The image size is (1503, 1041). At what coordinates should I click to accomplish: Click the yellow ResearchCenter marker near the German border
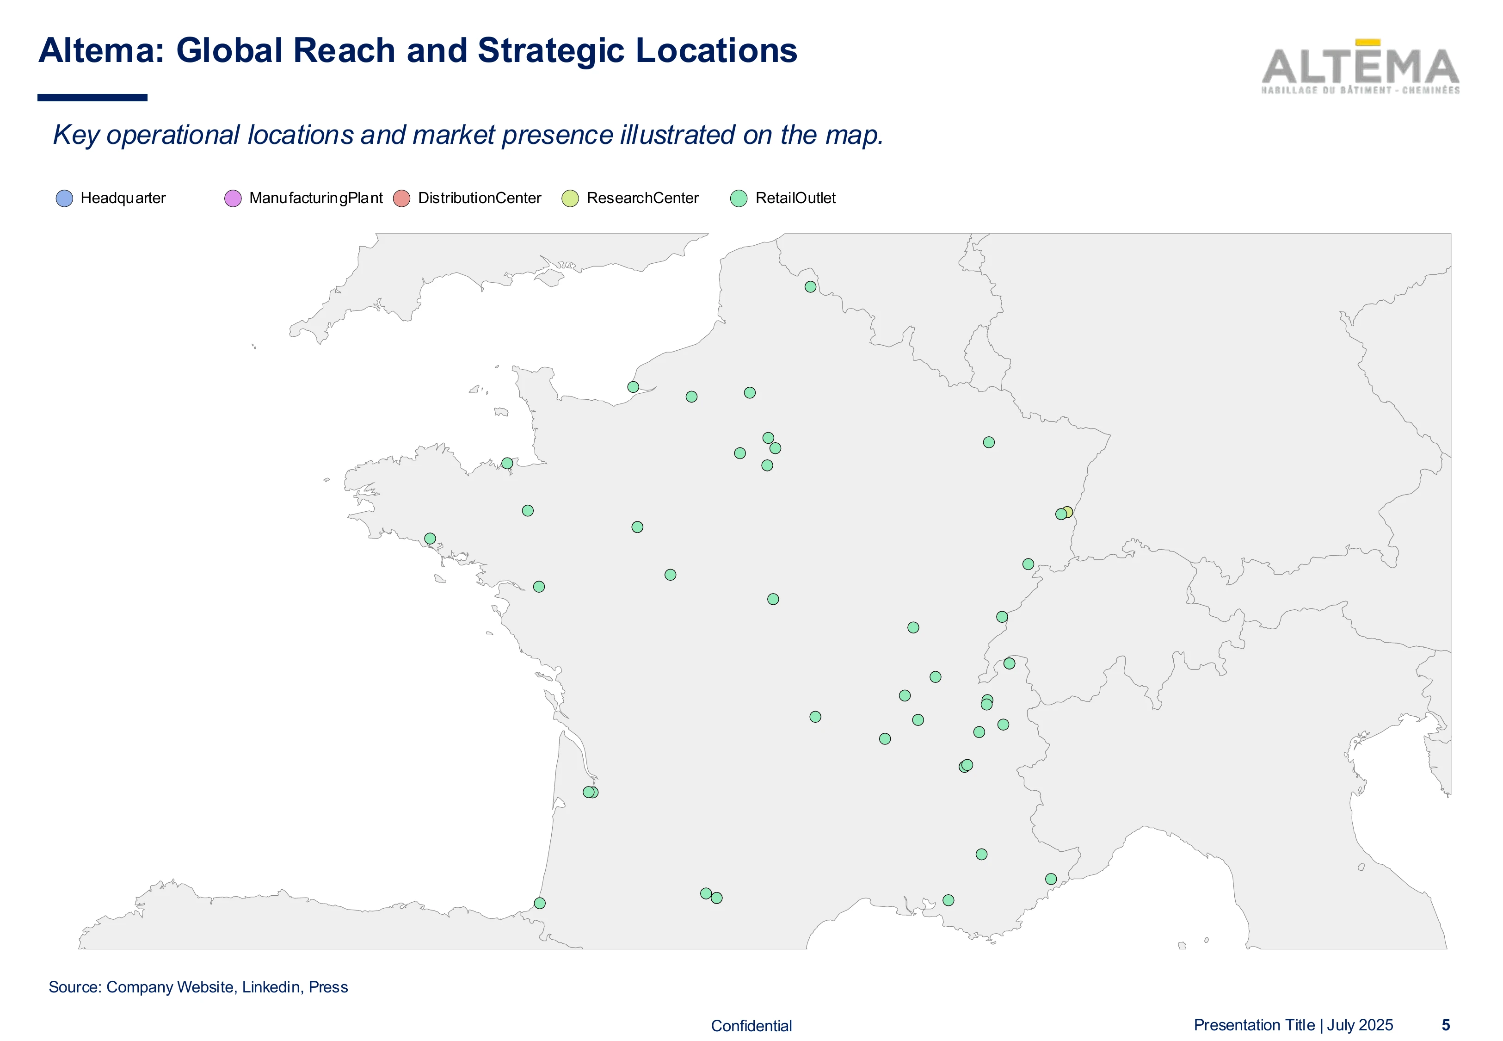[1068, 512]
